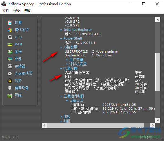Click the 在以下之后暂停 row
The height and width of the screenshot is (141, 164).
[106, 88]
